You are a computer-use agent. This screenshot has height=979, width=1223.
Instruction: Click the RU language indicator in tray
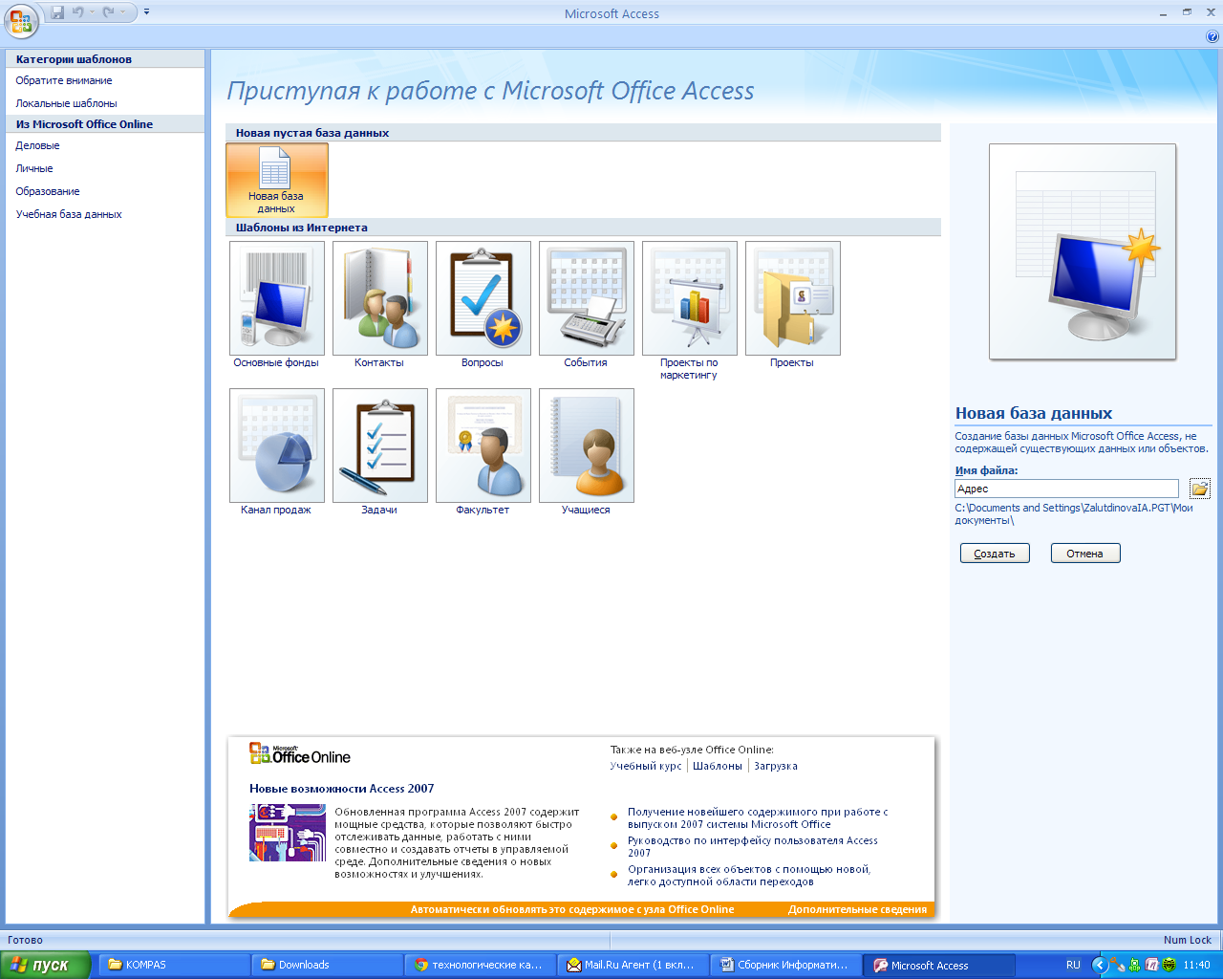pyautogui.click(x=1073, y=965)
